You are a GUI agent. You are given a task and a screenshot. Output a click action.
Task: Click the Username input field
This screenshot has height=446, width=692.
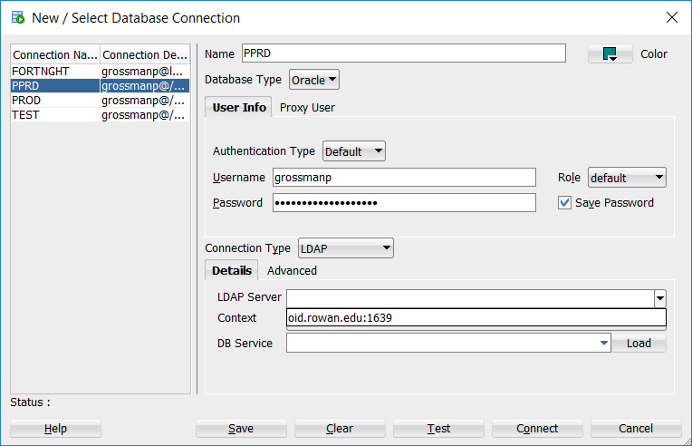404,178
